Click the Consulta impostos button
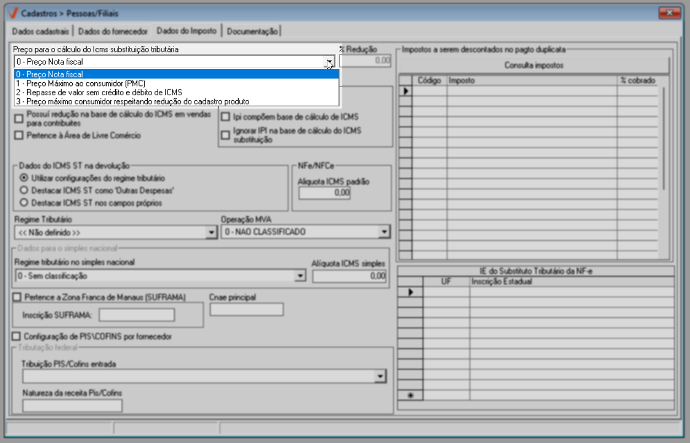690x443 pixels. 533,66
